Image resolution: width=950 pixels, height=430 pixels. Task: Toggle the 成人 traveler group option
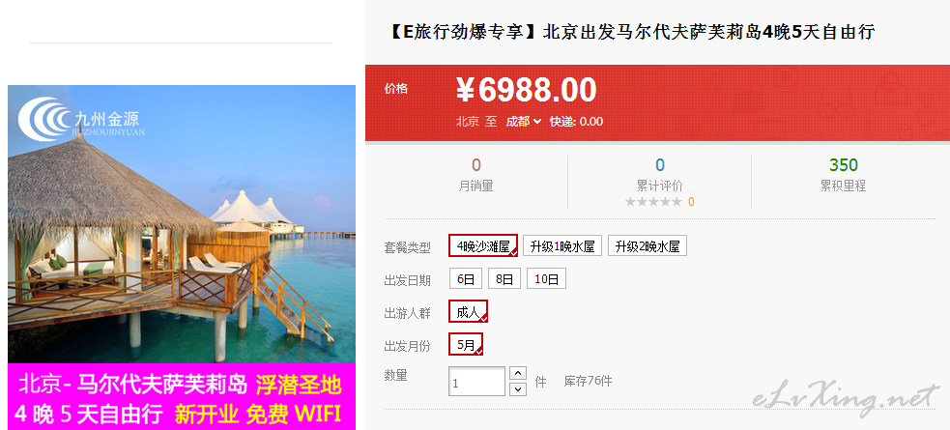(469, 312)
